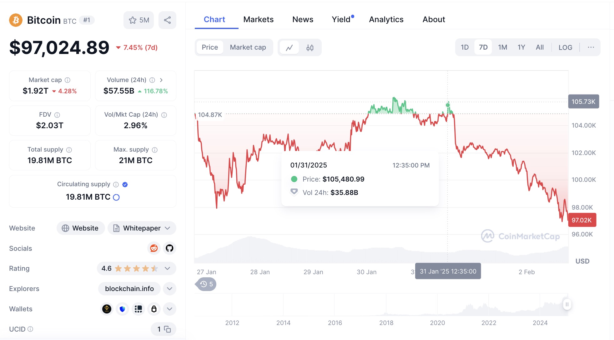Switch to the News tab
The image size is (614, 340).
(x=303, y=19)
